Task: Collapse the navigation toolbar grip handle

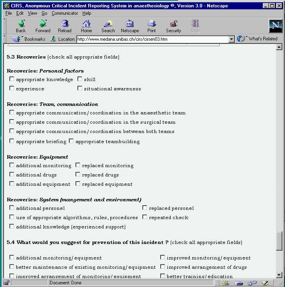Action: coord(5,26)
